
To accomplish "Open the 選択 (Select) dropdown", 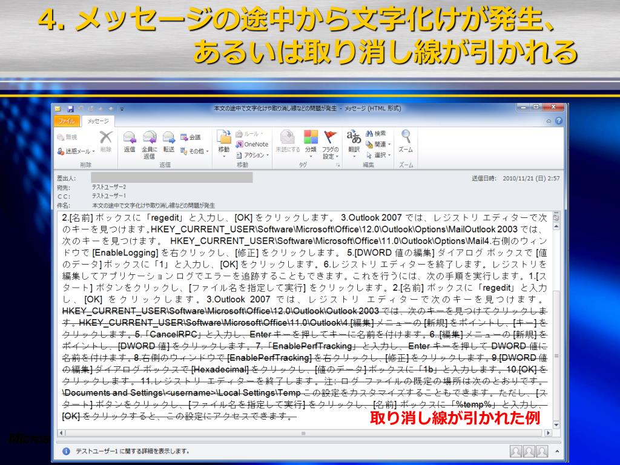I will coord(378,155).
